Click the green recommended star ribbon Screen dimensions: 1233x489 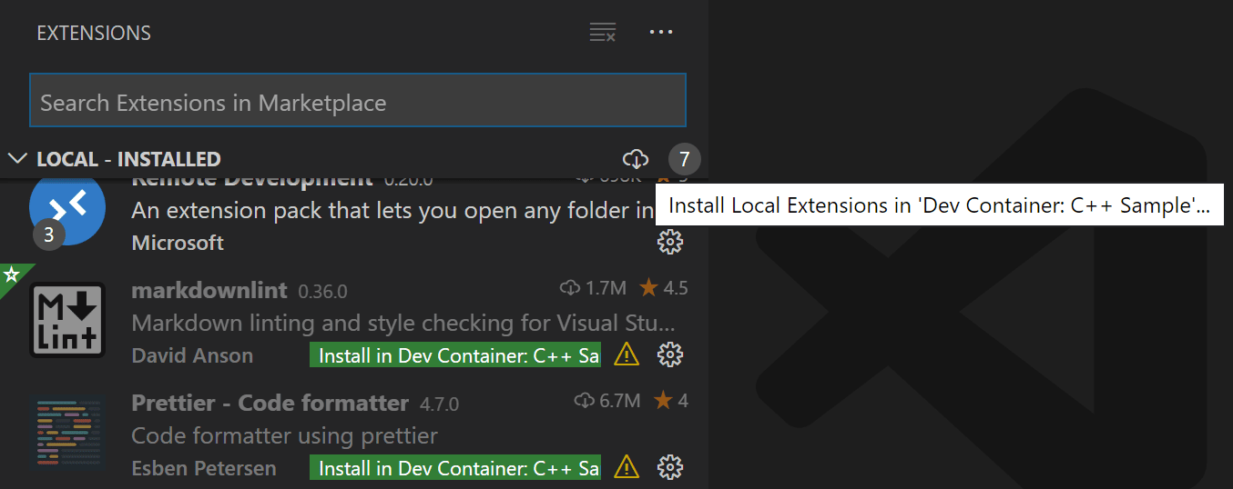pos(12,274)
